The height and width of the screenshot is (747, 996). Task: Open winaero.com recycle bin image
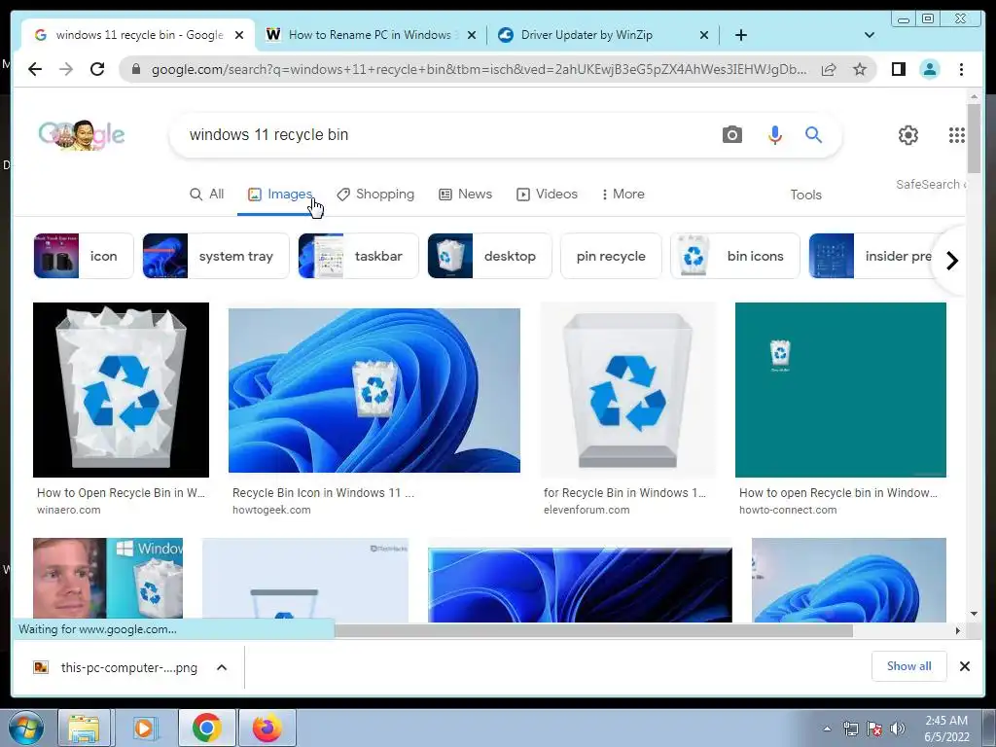[121, 390]
